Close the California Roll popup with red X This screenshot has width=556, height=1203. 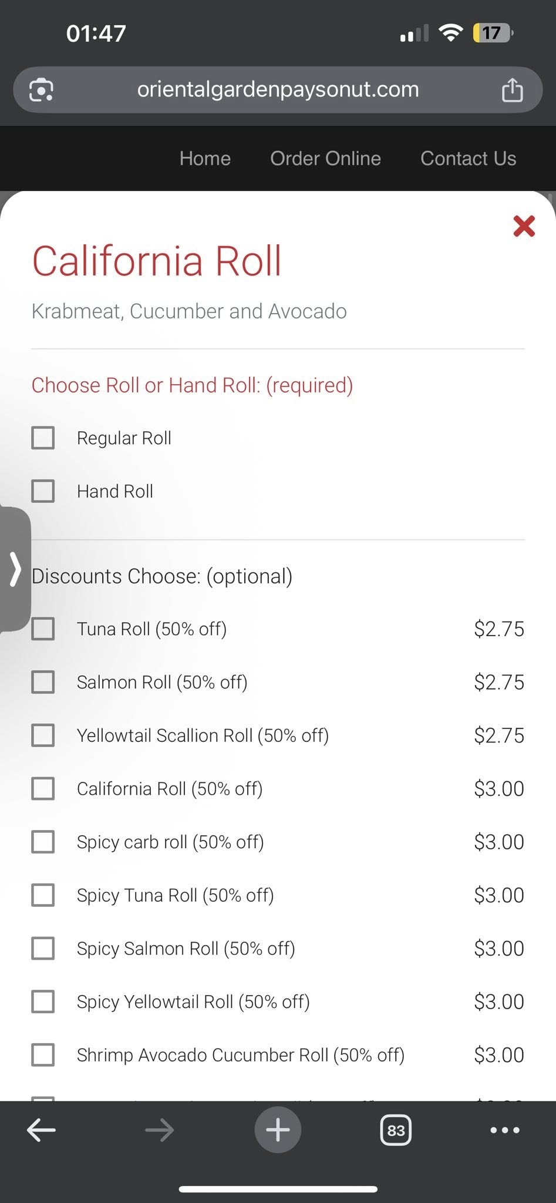point(524,226)
